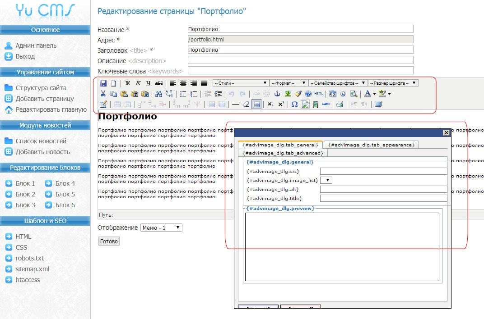The image size is (484, 319).
Task: Click the Save icon in editor toolbar
Action: pos(103,83)
